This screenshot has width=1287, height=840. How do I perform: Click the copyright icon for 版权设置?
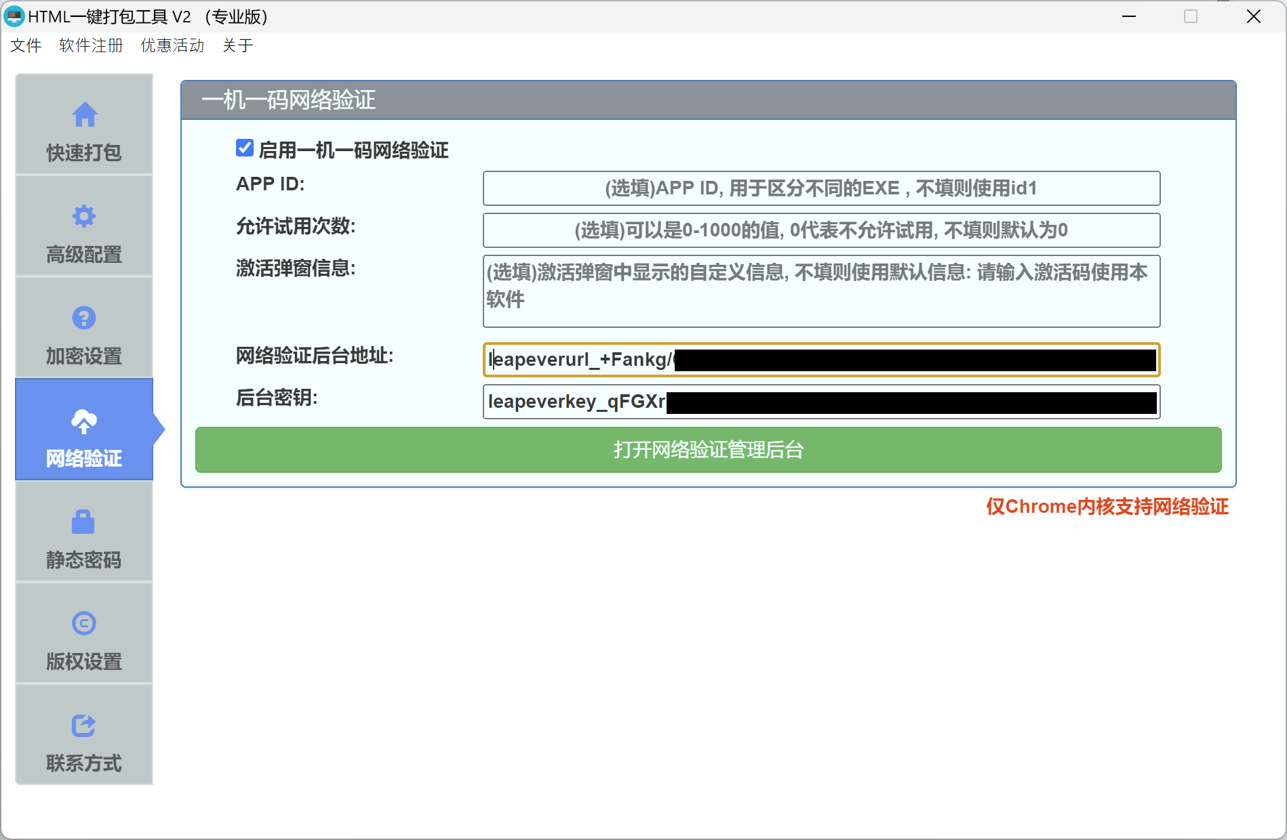coord(84,623)
